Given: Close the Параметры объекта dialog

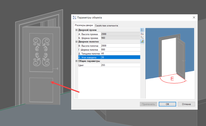Looking at the screenshot, I should [x=194, y=18].
